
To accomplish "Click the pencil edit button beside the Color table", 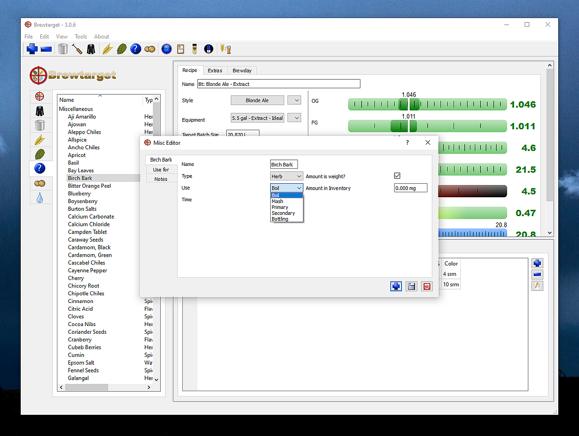I will click(x=538, y=286).
